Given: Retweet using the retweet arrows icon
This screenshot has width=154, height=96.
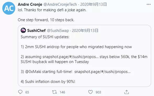Looking at the screenshot, I should point(54,92).
